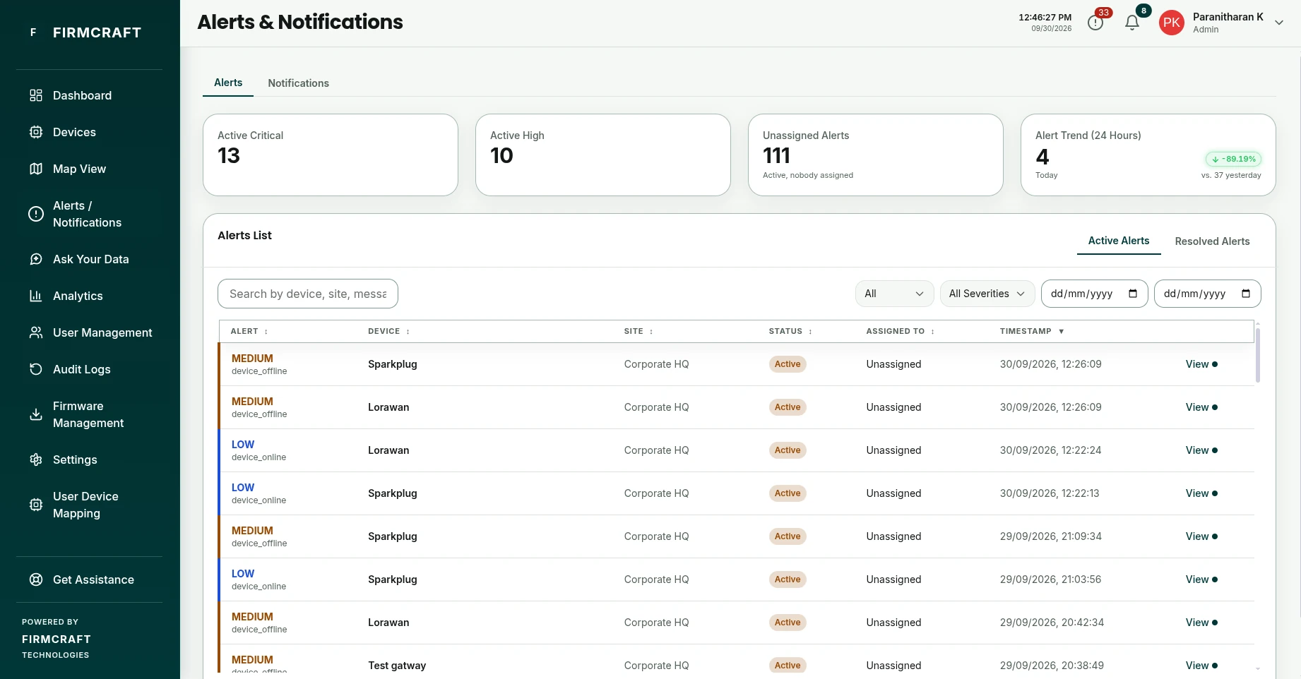Open the Map View icon
Image resolution: width=1301 pixels, height=679 pixels.
[x=36, y=169]
